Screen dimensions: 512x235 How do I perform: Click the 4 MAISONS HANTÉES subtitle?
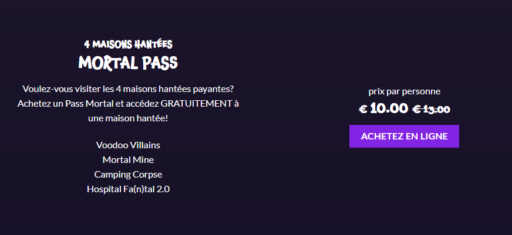(x=128, y=44)
